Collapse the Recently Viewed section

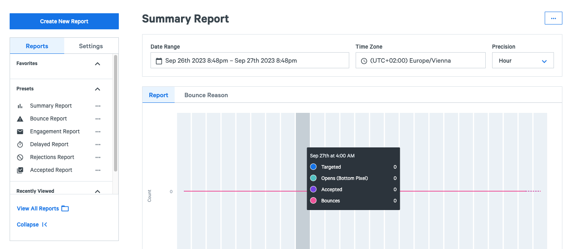98,192
